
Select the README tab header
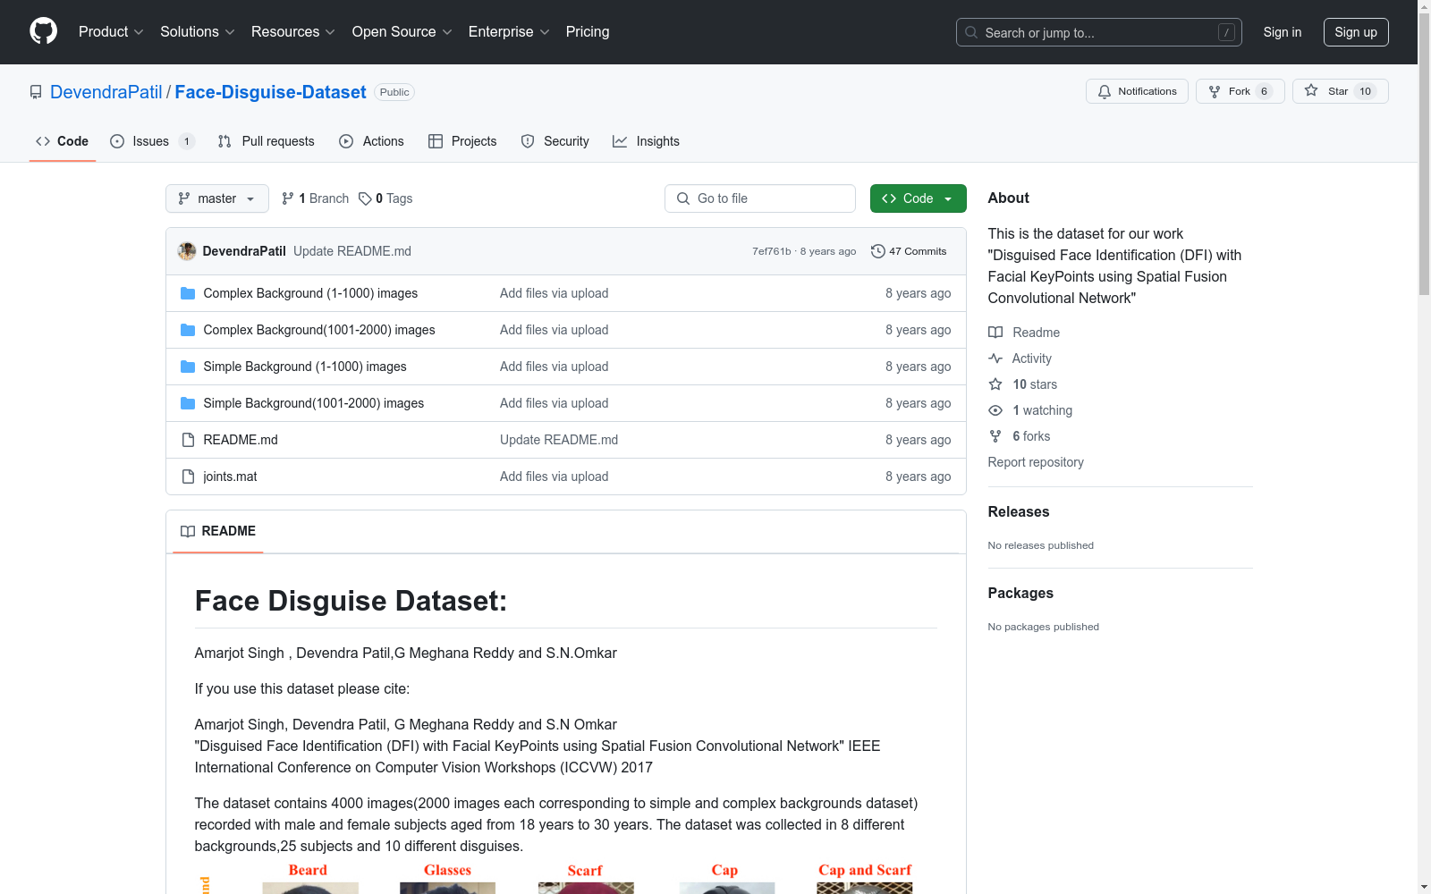pos(218,531)
